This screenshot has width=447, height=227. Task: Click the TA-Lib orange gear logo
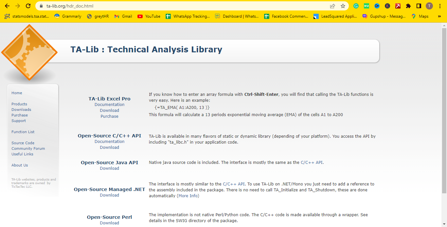(29, 52)
